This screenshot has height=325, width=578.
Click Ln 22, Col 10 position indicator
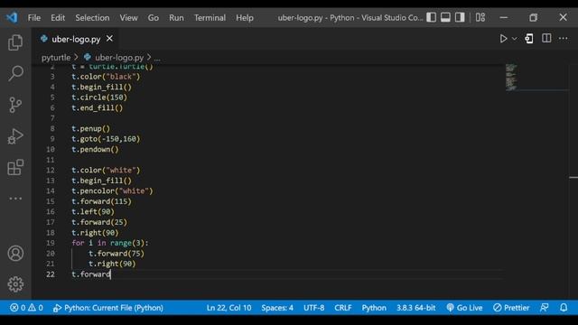coord(228,308)
